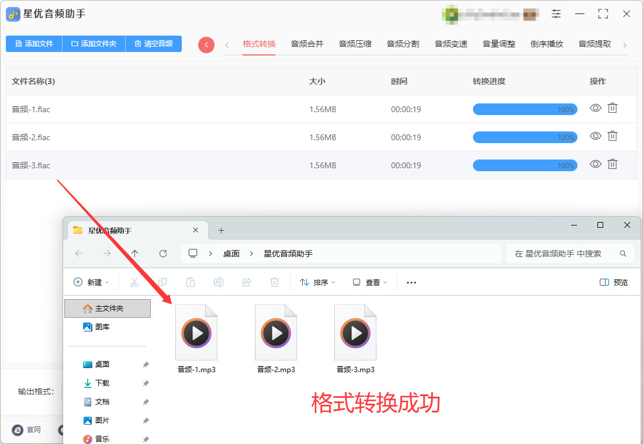Open app settings sliders icon in title bar

(x=556, y=14)
